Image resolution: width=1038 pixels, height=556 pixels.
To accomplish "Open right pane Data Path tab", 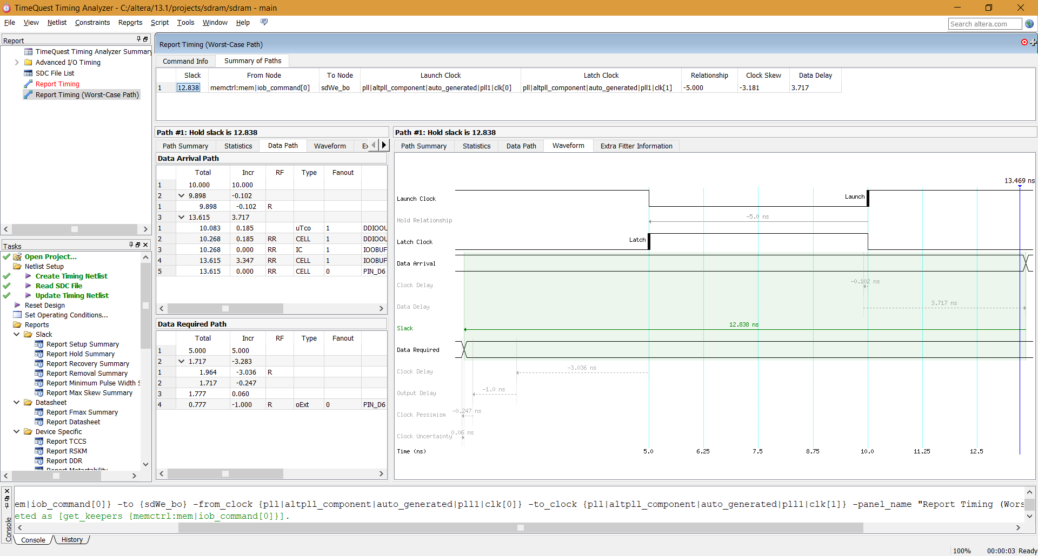I will (521, 146).
